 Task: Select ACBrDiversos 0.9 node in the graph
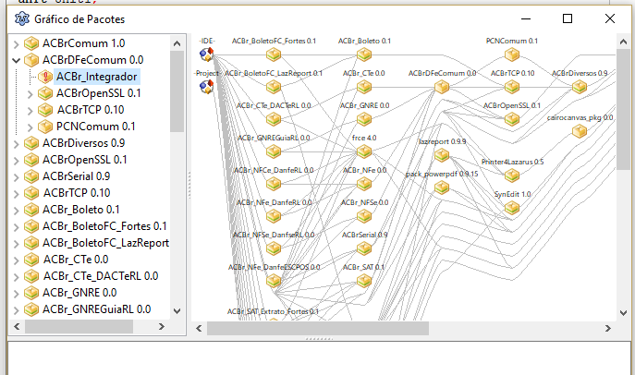point(580,87)
